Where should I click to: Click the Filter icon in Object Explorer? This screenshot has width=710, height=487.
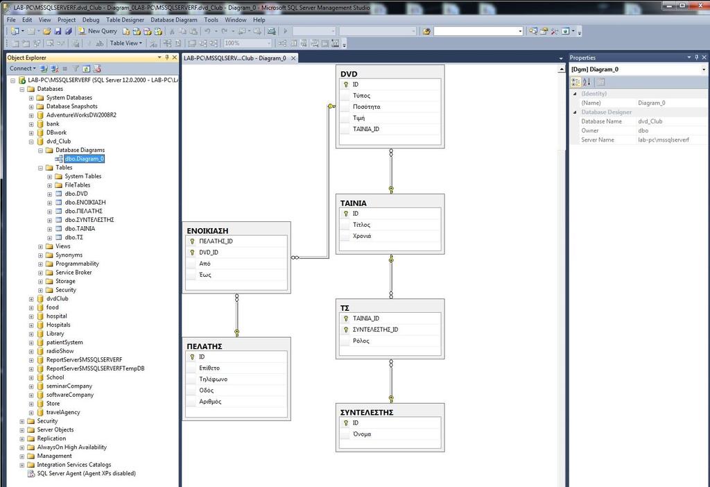(76, 69)
